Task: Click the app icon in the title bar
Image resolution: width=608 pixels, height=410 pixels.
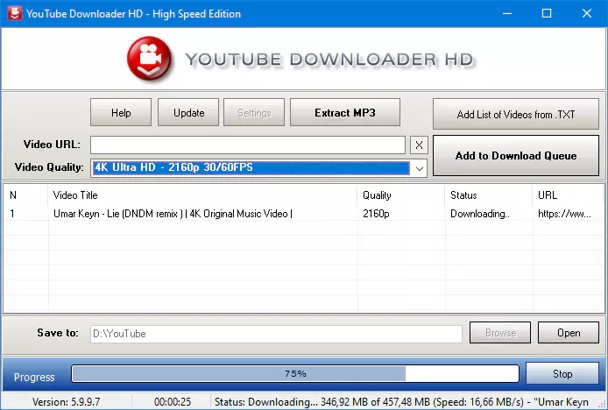Action: (11, 13)
